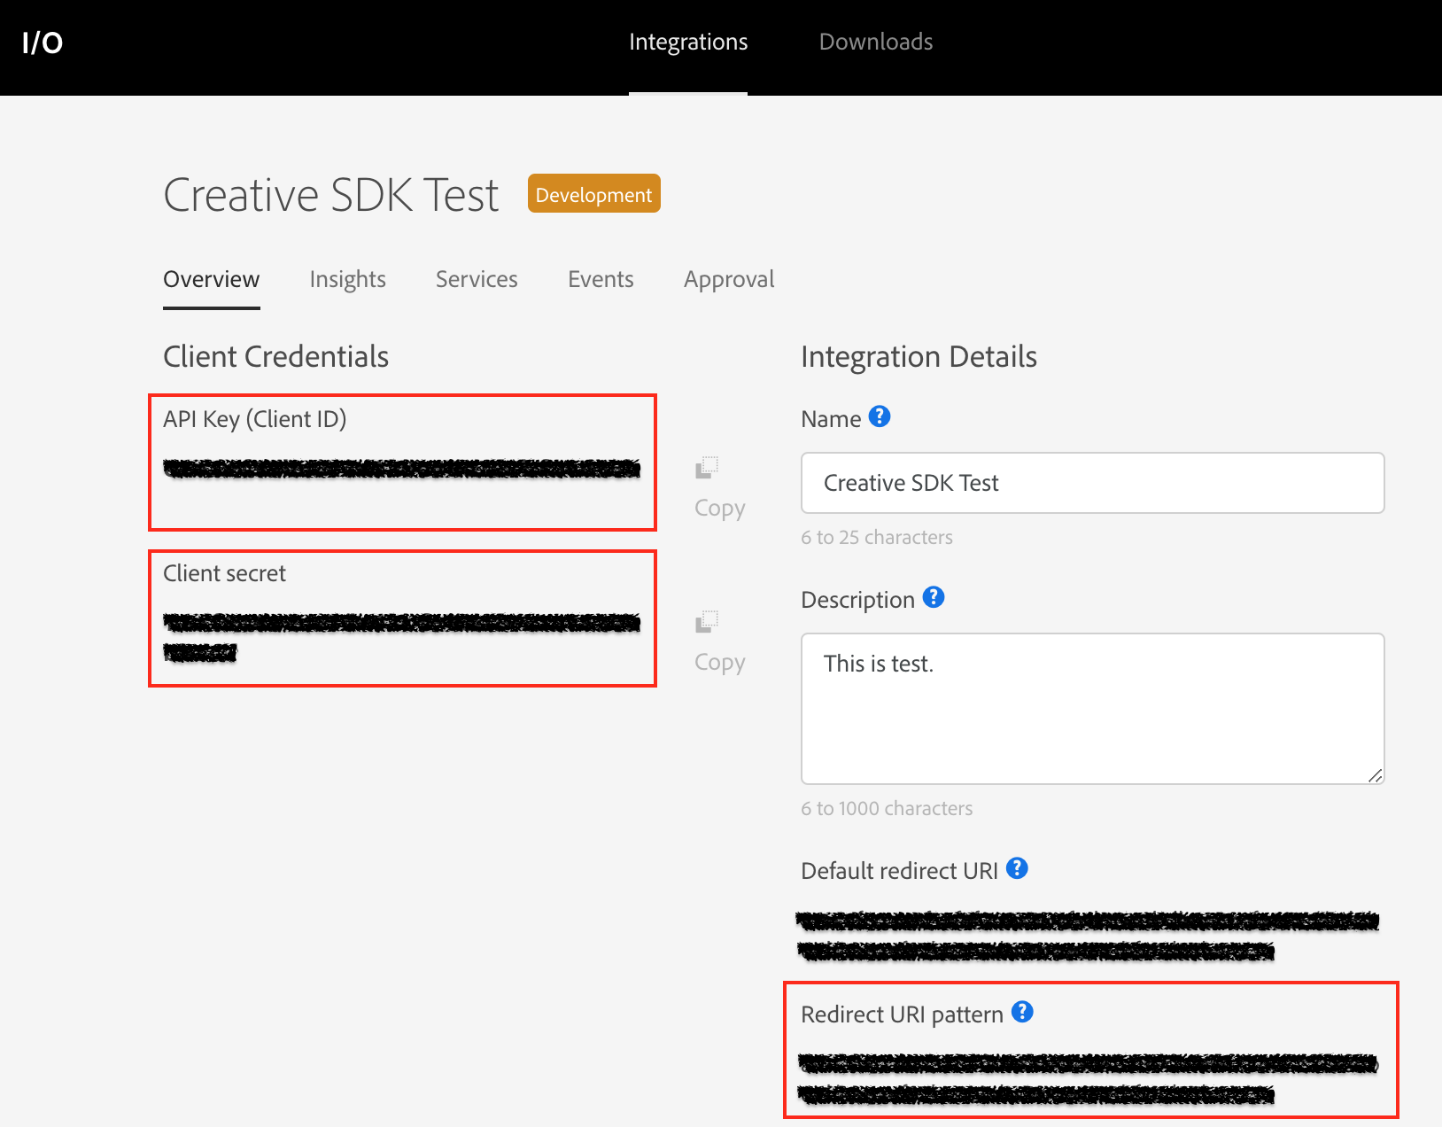The width and height of the screenshot is (1442, 1127).
Task: Click the redacted Client secret value
Action: pos(402,636)
